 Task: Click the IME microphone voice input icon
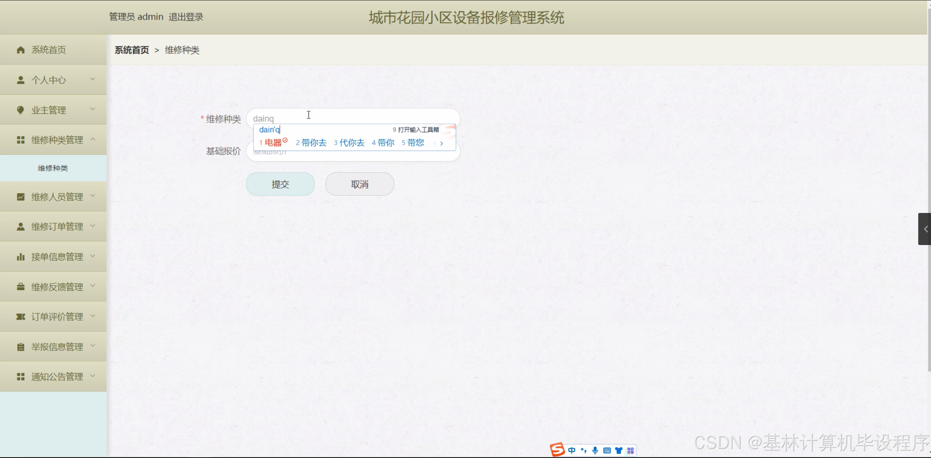[595, 450]
